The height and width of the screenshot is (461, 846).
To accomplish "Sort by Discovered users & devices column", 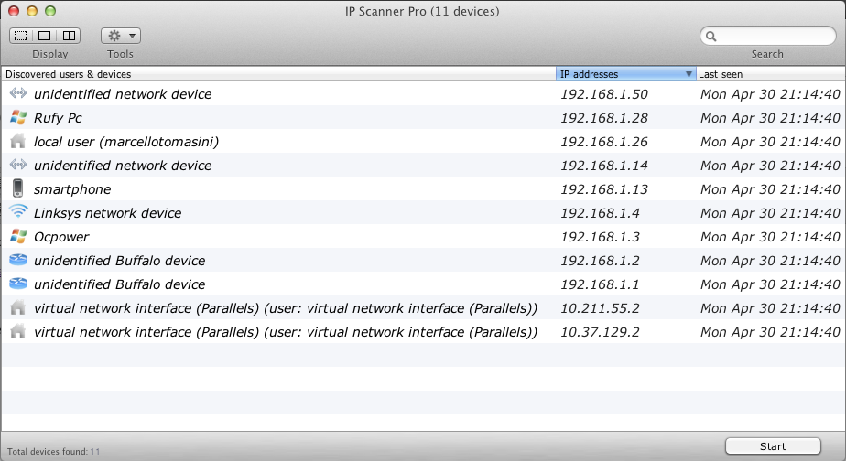I will (x=275, y=74).
